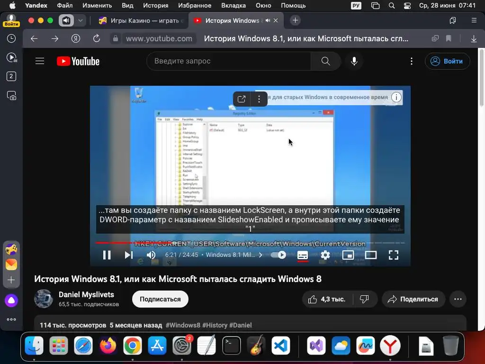Open video info card icon
The width and height of the screenshot is (485, 364).
pos(396,97)
